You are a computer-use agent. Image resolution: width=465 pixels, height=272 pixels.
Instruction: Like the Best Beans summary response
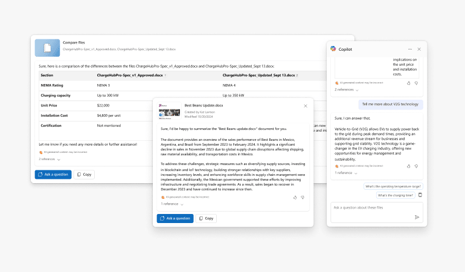pos(295,197)
